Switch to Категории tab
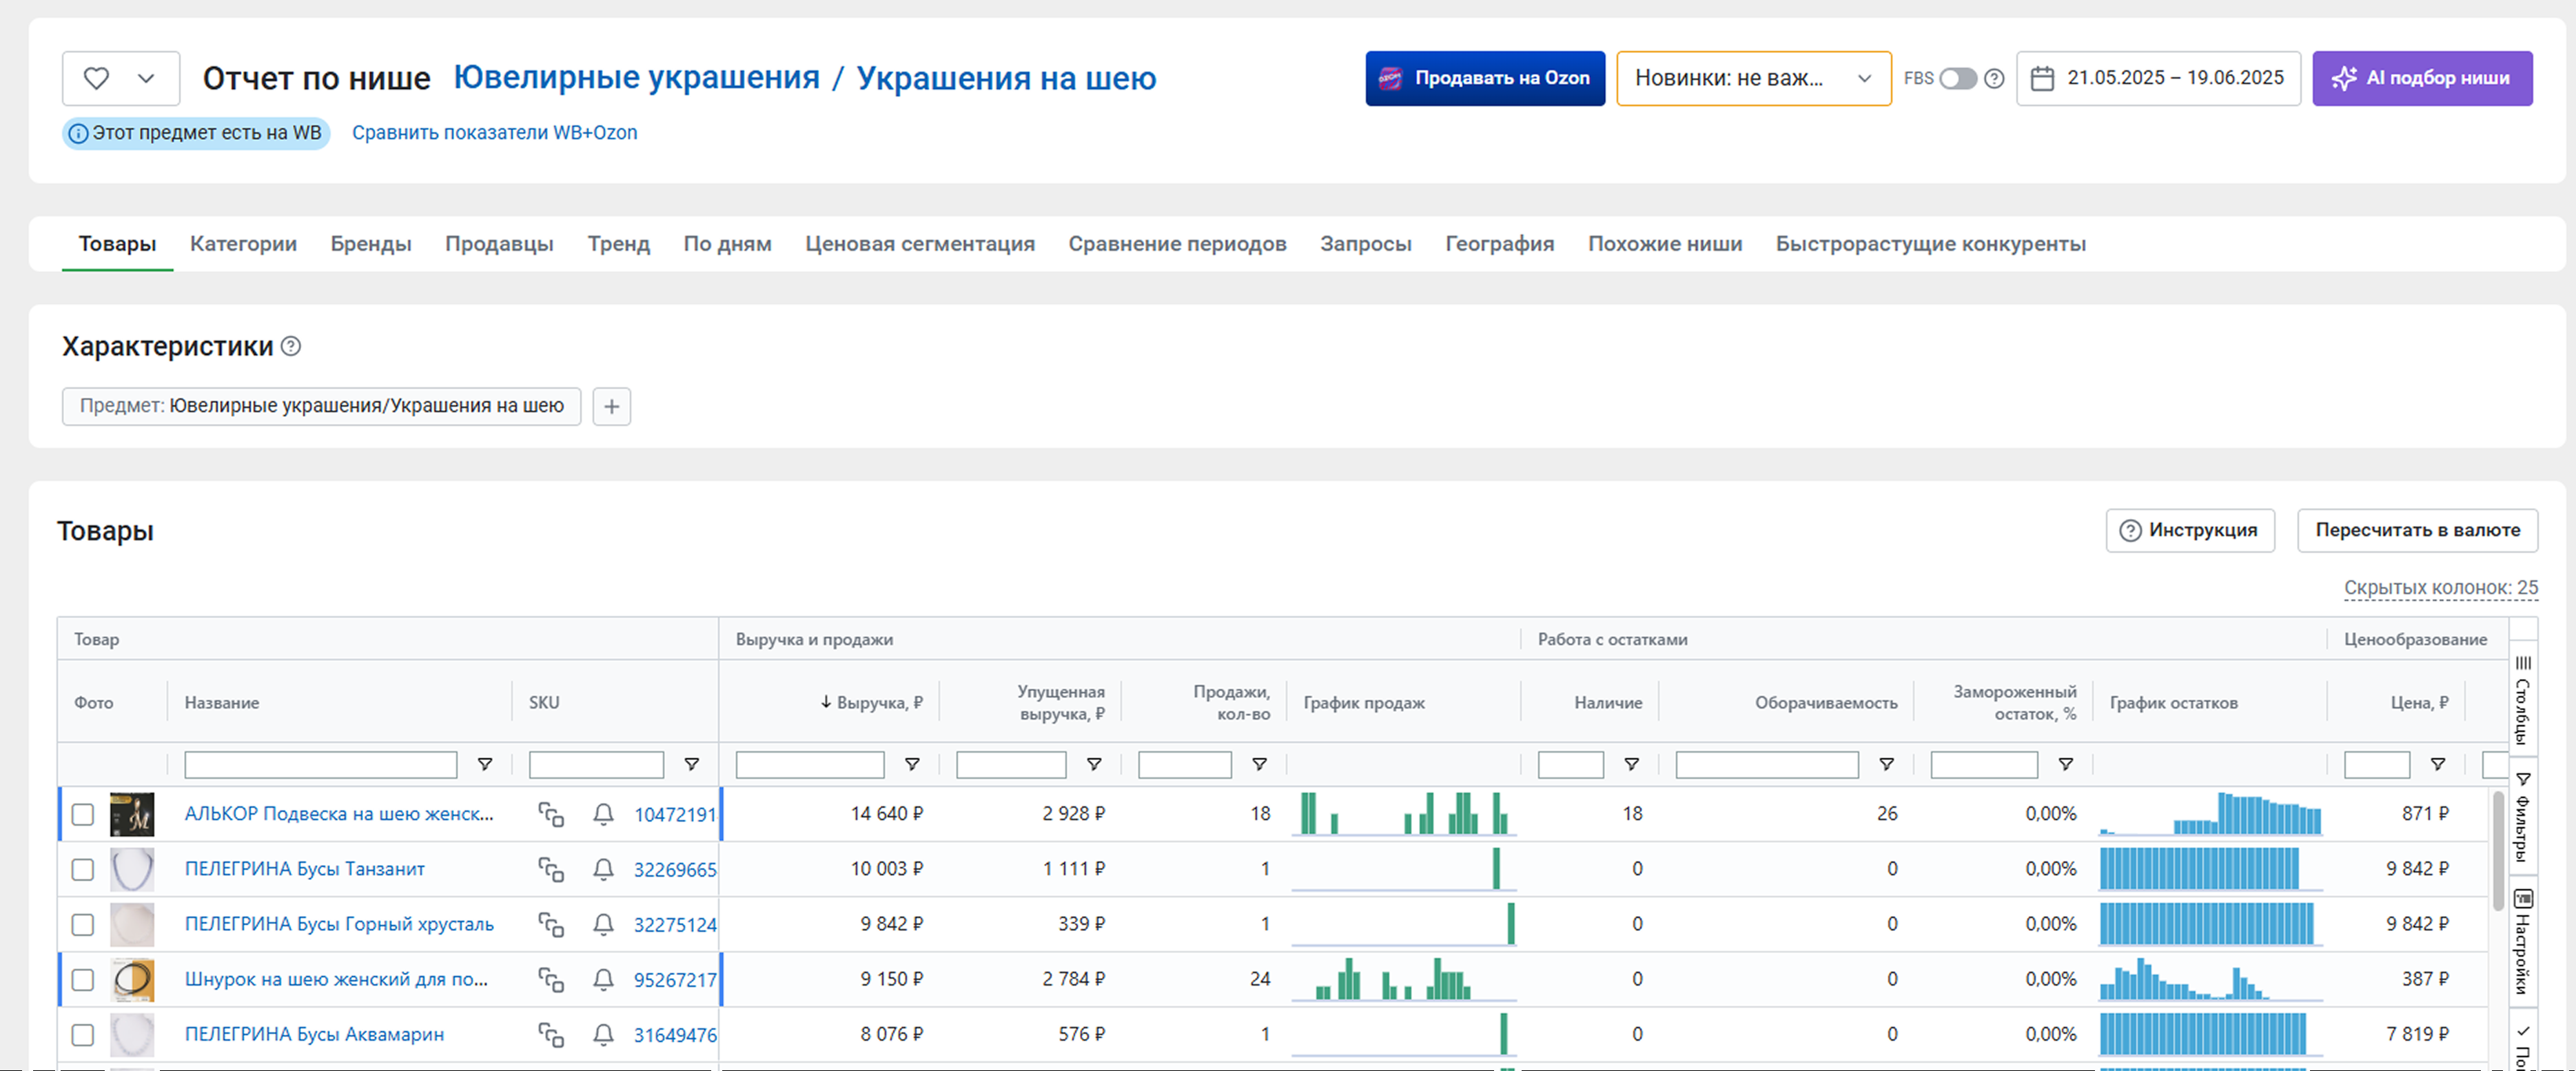 pos(243,244)
